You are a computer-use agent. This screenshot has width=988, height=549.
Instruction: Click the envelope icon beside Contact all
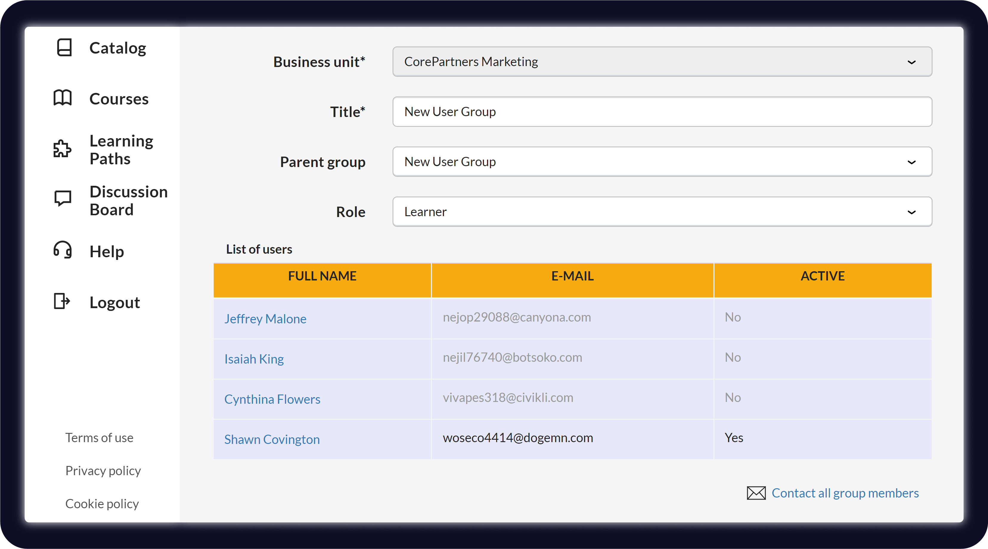coord(756,493)
